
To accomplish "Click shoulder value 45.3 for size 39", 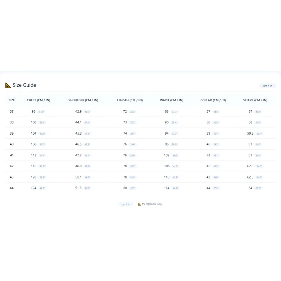I will tap(78, 133).
